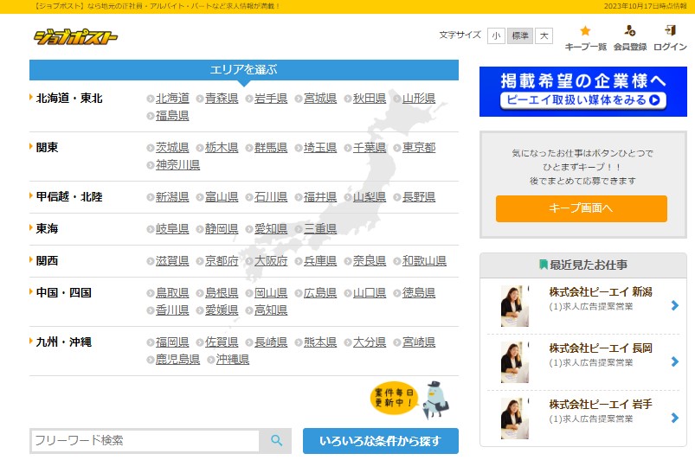This screenshot has height=460, width=695.
Task: Open the 愛媛県 link
Action: tap(222, 310)
